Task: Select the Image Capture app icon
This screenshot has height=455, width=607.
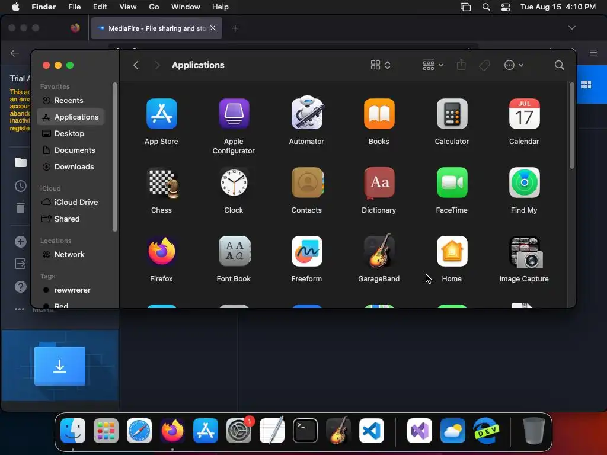Action: (526, 252)
